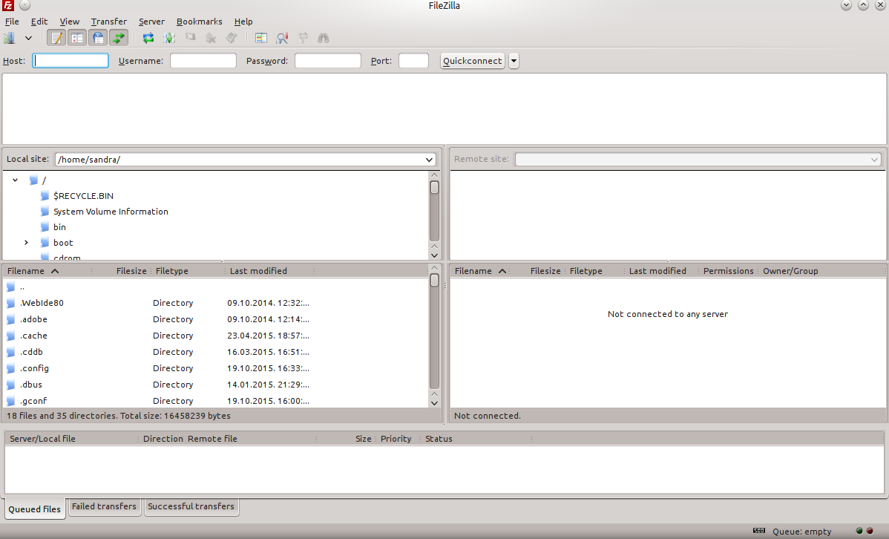
Task: Click the folder icon next to .cddb
Action: pyautogui.click(x=11, y=352)
